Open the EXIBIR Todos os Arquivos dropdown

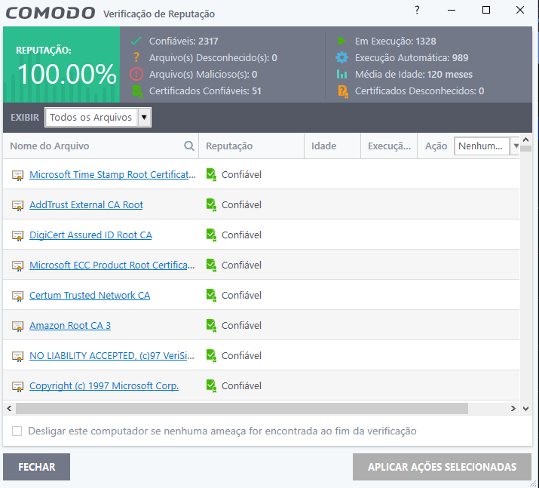pyautogui.click(x=98, y=117)
